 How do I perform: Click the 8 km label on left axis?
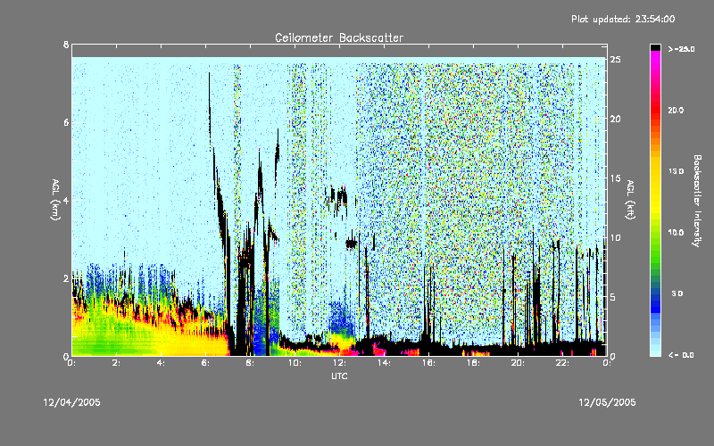[66, 45]
